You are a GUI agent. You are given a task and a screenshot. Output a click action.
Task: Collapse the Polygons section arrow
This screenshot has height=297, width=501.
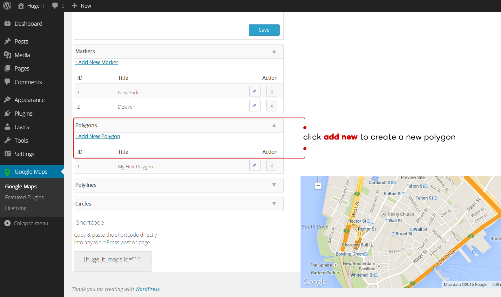coord(274,125)
